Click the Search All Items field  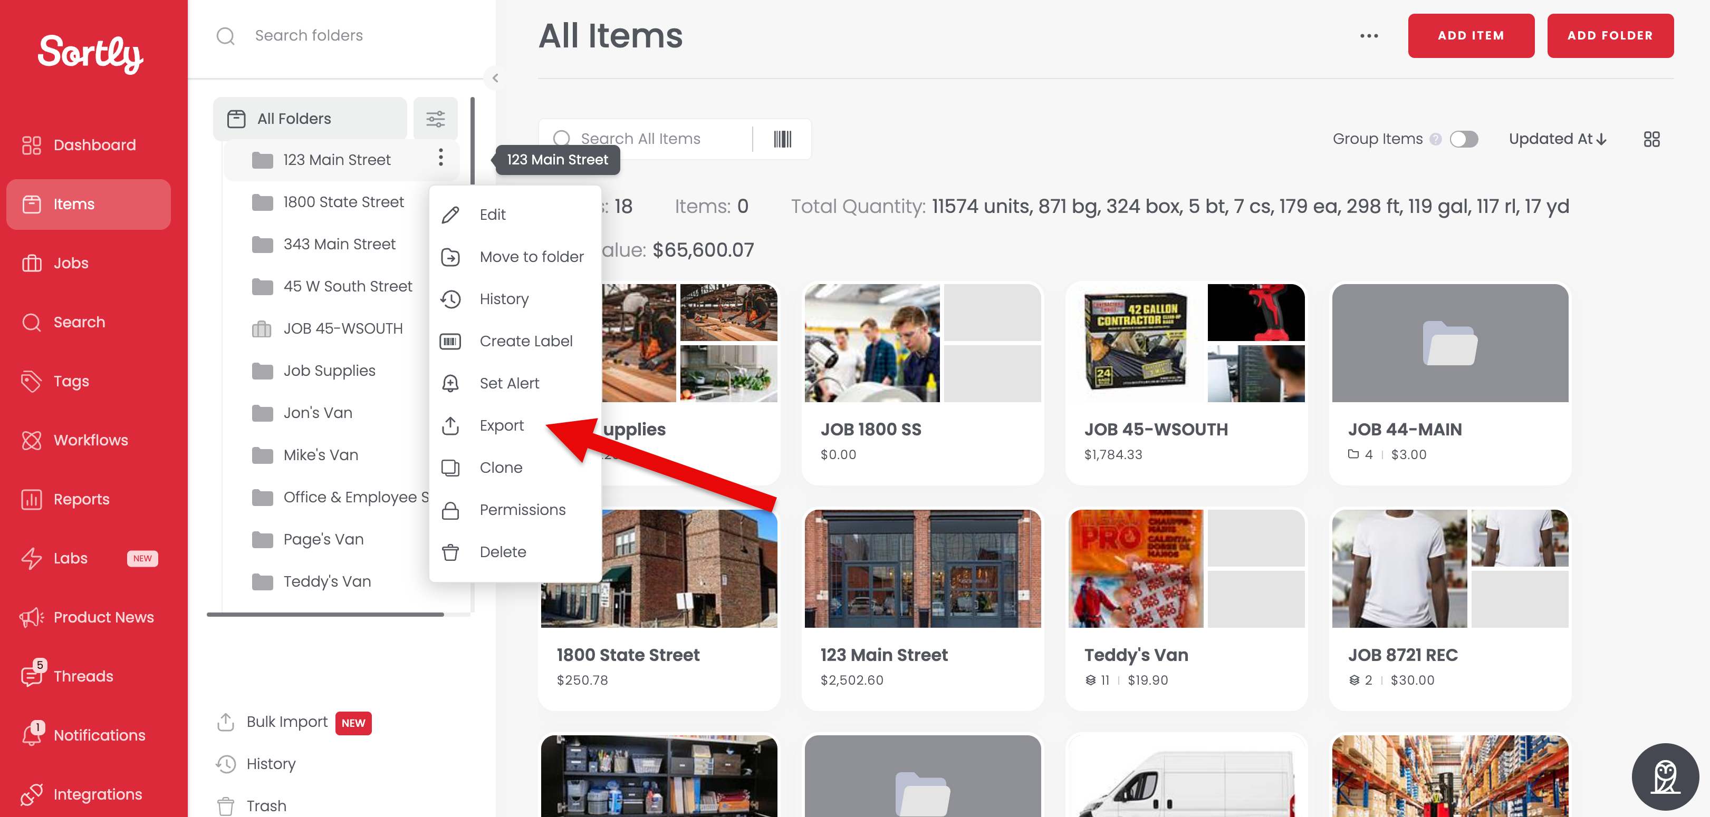coord(644,139)
